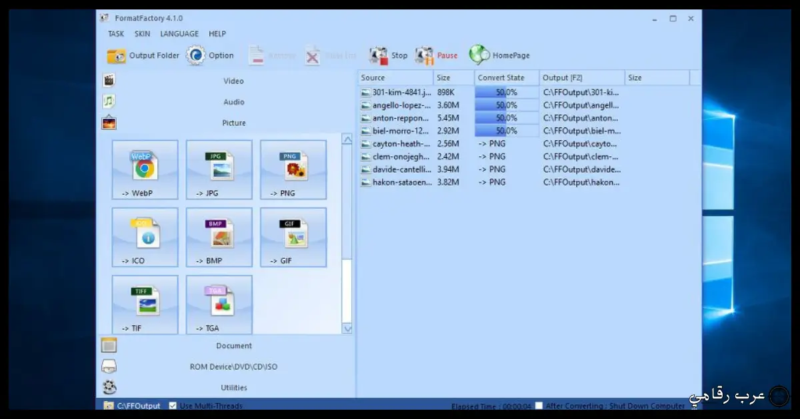
Task: Open the Option settings icon
Action: coord(195,55)
